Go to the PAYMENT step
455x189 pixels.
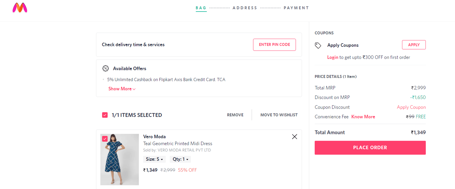point(296,8)
